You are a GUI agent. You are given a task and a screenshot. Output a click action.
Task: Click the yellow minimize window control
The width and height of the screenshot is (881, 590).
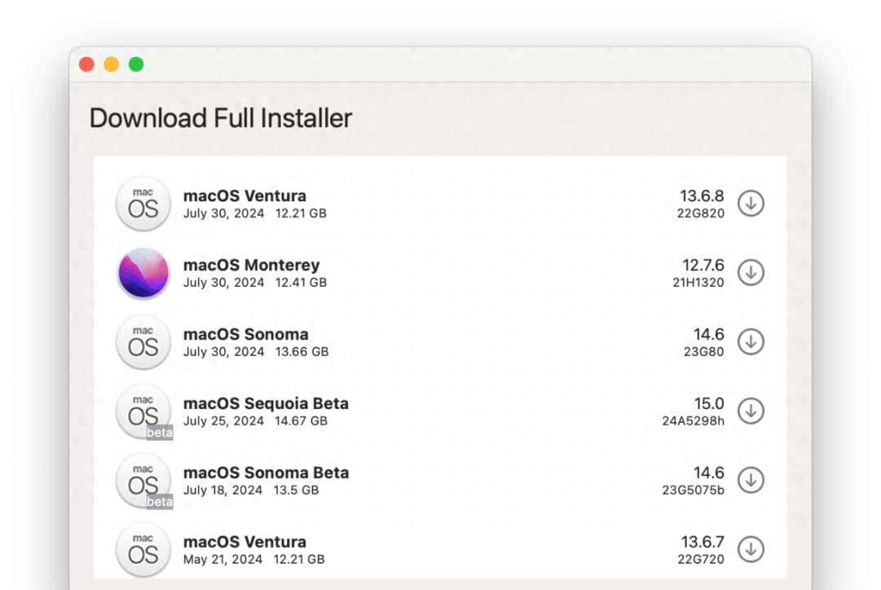point(112,64)
